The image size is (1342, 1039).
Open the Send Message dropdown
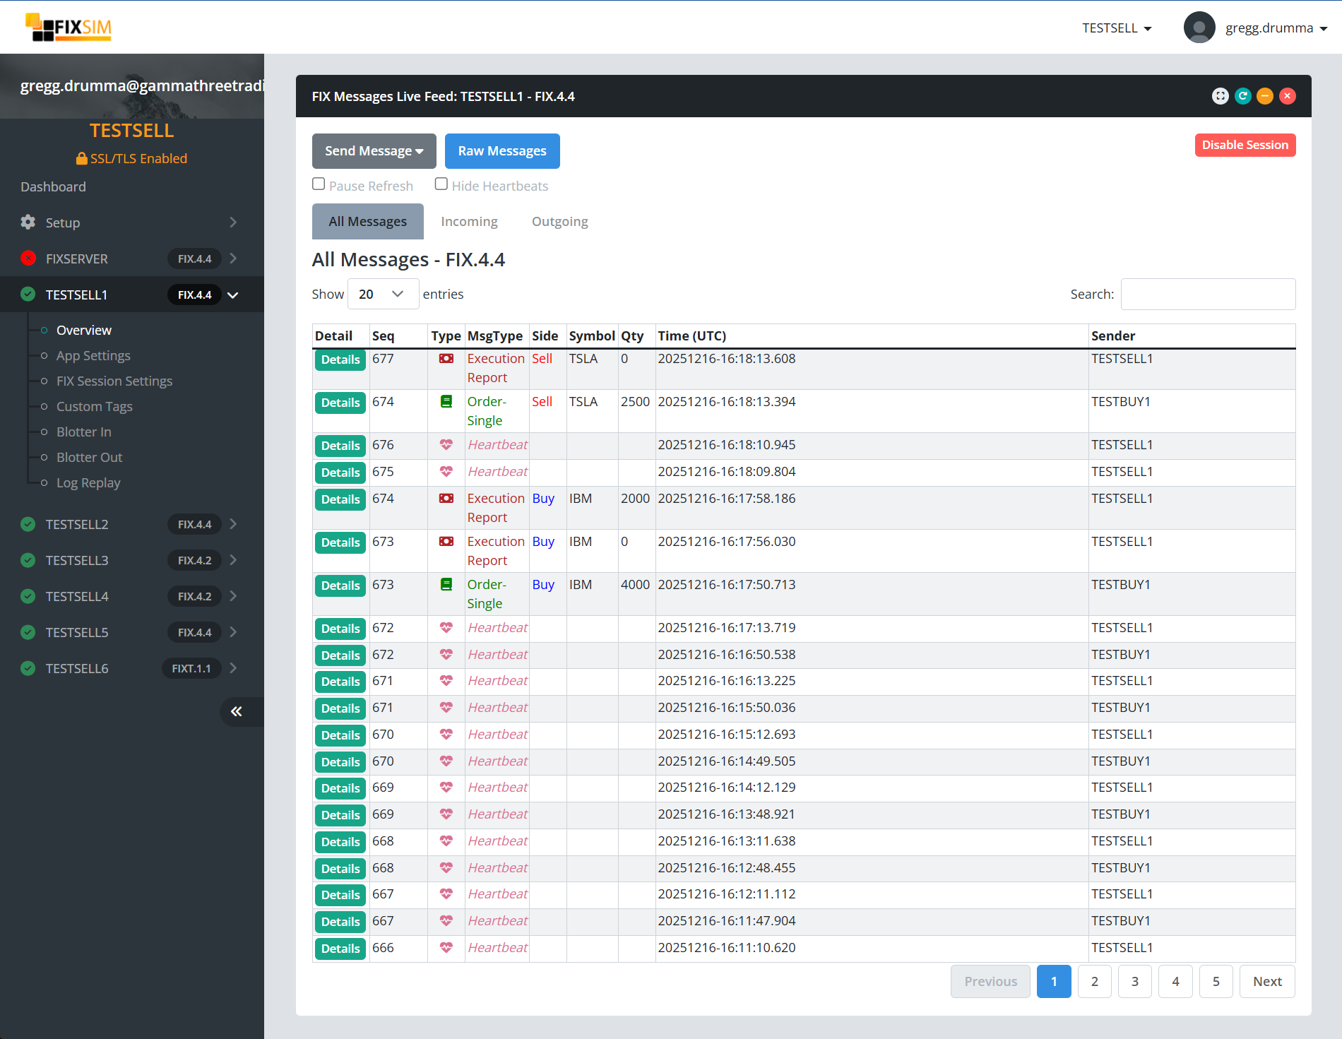(374, 151)
